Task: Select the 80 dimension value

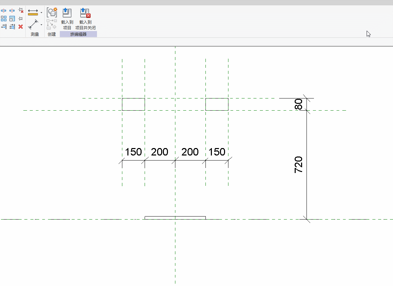Action: [x=298, y=104]
